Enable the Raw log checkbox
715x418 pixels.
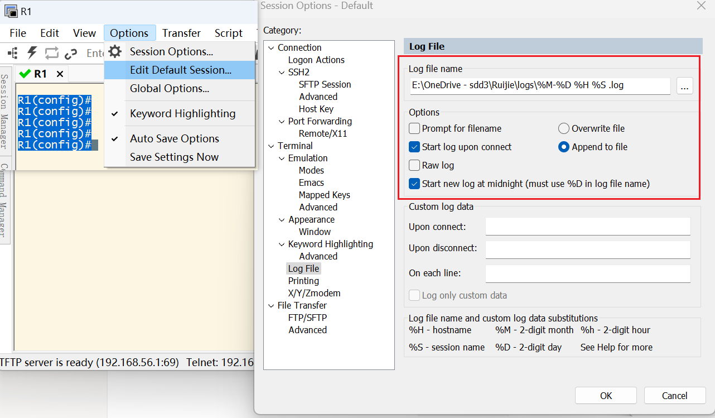[x=414, y=165]
